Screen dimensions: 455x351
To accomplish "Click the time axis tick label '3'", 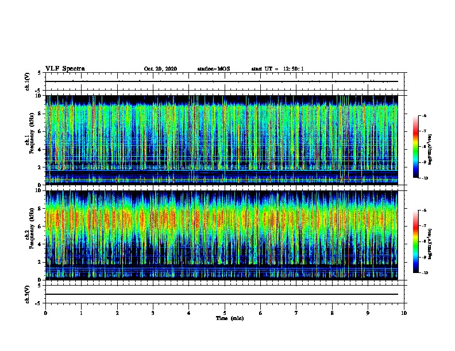I will (153, 313).
